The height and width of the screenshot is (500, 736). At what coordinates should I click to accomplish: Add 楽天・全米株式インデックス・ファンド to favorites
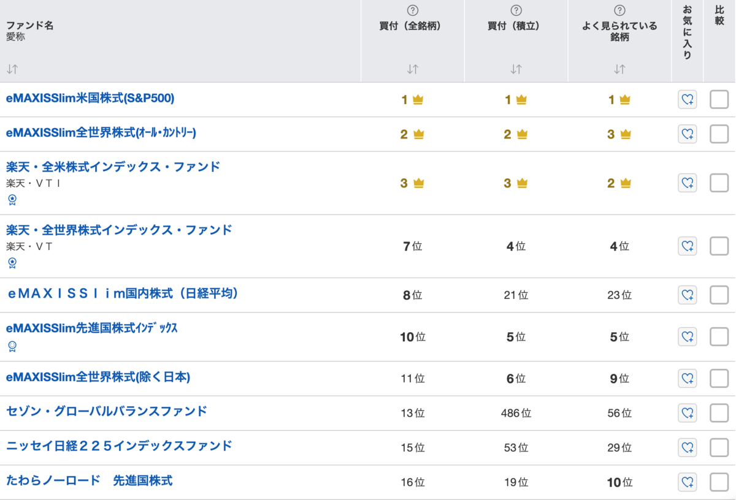point(688,183)
